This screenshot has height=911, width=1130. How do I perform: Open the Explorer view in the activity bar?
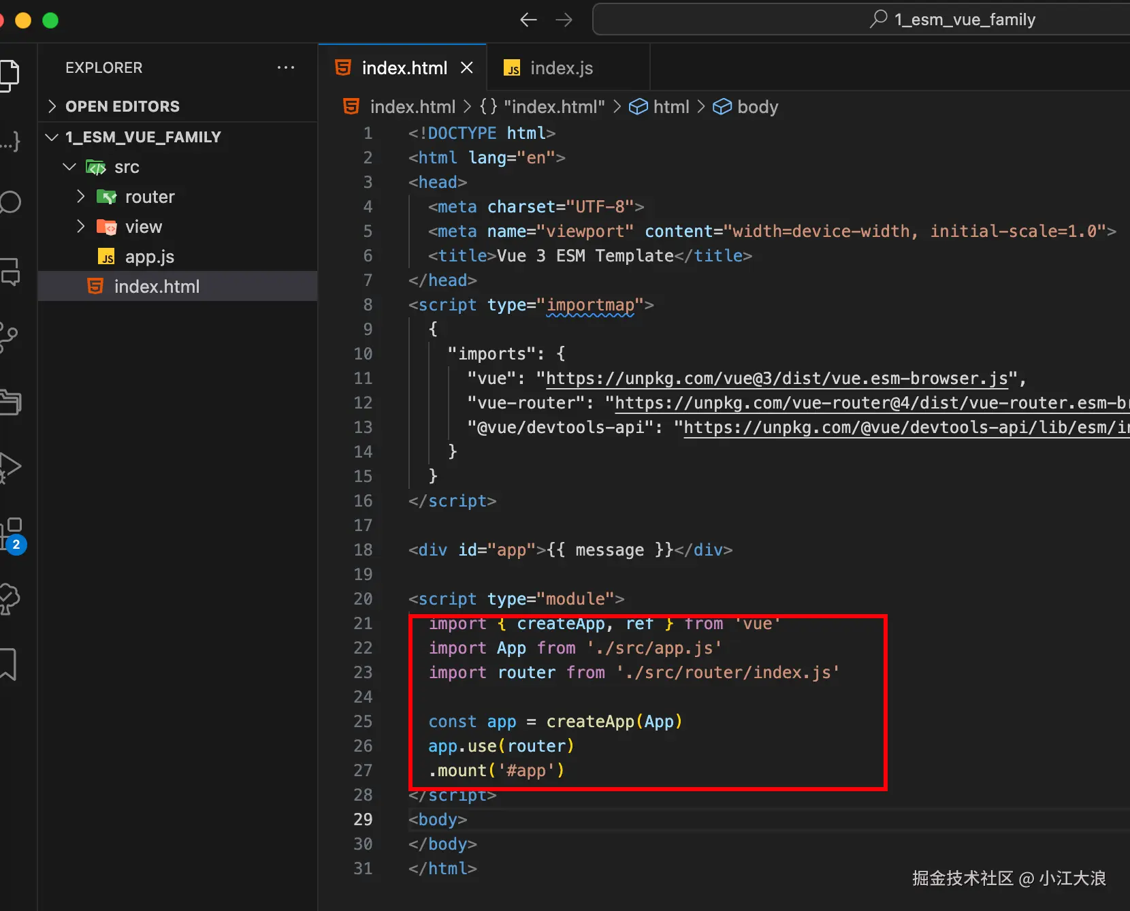point(10,75)
